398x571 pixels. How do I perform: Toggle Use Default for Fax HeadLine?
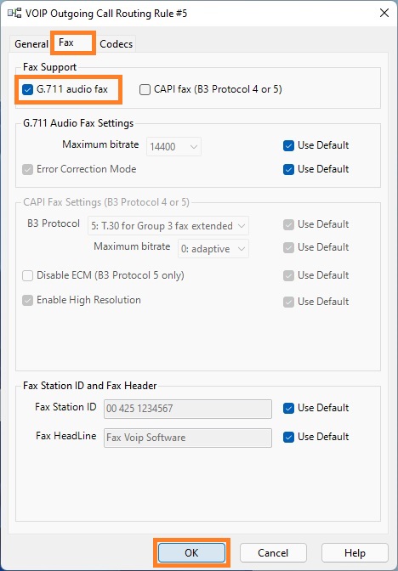pyautogui.click(x=288, y=437)
